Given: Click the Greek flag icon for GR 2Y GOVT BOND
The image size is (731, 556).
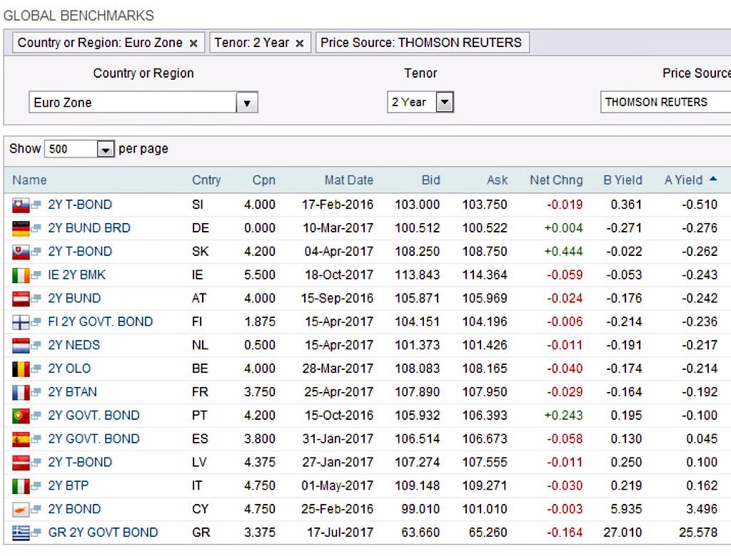Looking at the screenshot, I should [x=21, y=532].
